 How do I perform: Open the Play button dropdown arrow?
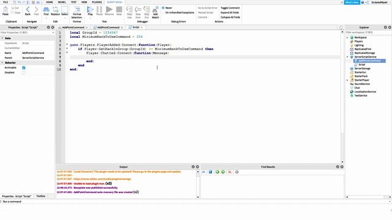[x=90, y=18]
